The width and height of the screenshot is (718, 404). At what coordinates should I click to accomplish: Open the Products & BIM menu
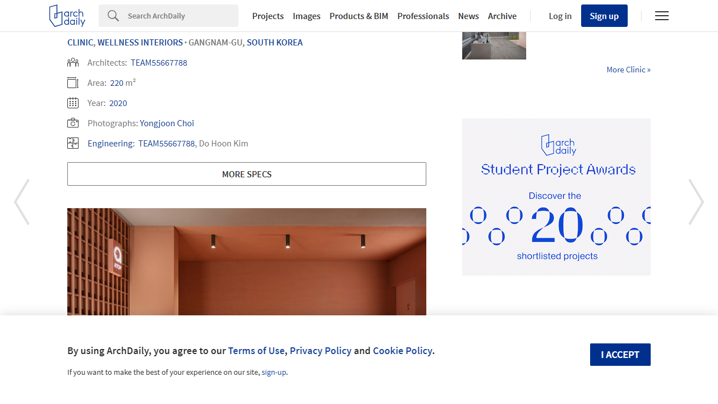pos(358,16)
